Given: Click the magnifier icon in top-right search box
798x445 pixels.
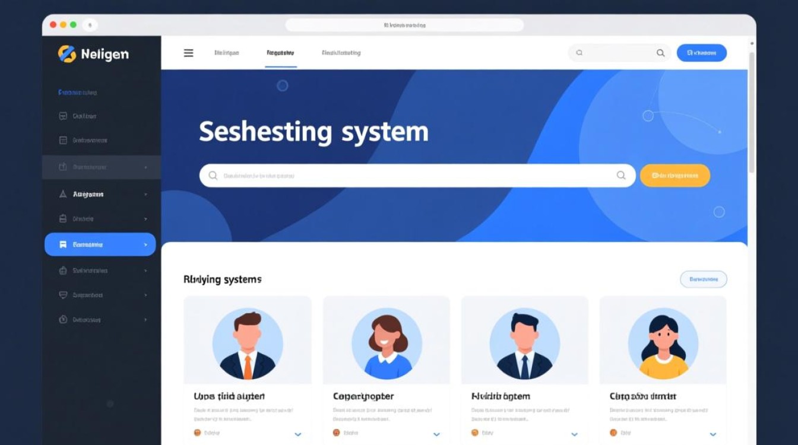Looking at the screenshot, I should [x=660, y=53].
